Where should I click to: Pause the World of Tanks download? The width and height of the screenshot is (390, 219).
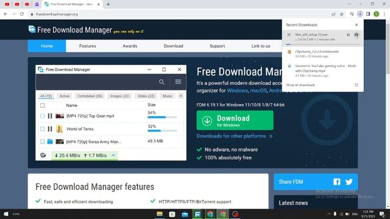50,129
